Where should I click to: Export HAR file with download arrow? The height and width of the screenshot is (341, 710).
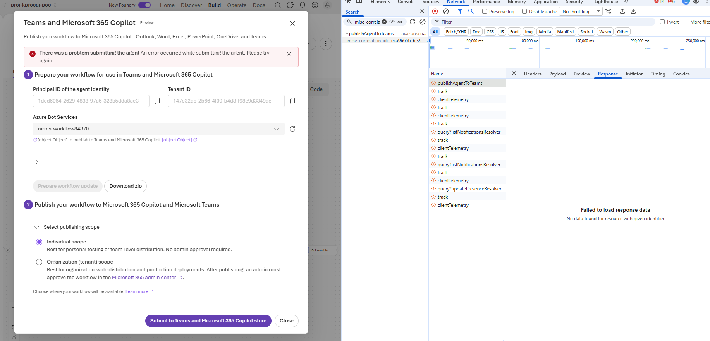(633, 11)
